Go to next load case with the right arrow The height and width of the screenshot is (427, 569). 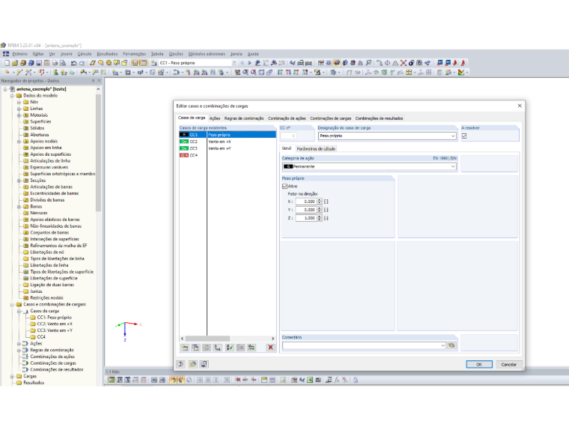pos(249,63)
